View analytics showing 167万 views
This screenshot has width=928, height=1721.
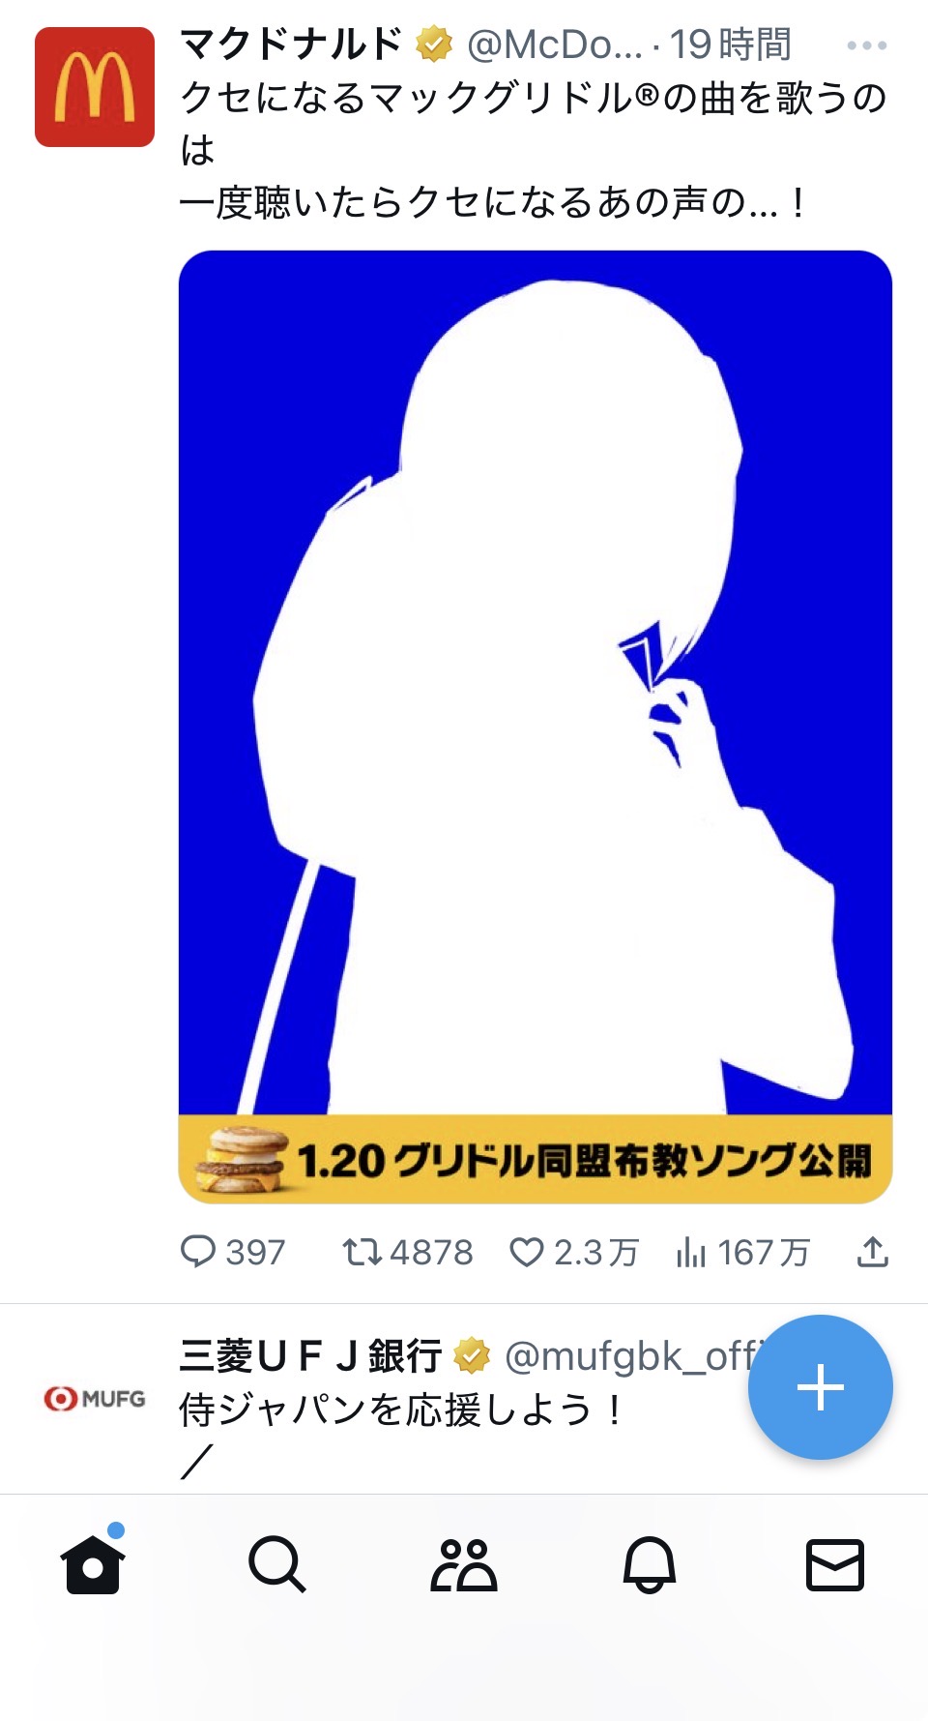(x=743, y=1252)
